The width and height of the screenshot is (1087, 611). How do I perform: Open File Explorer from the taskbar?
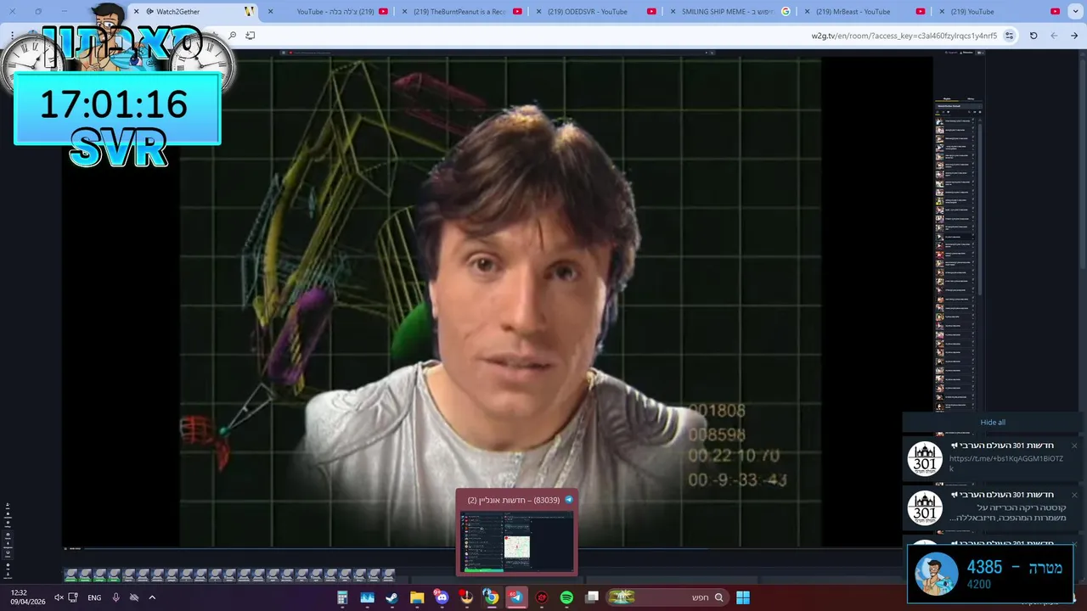click(x=417, y=597)
